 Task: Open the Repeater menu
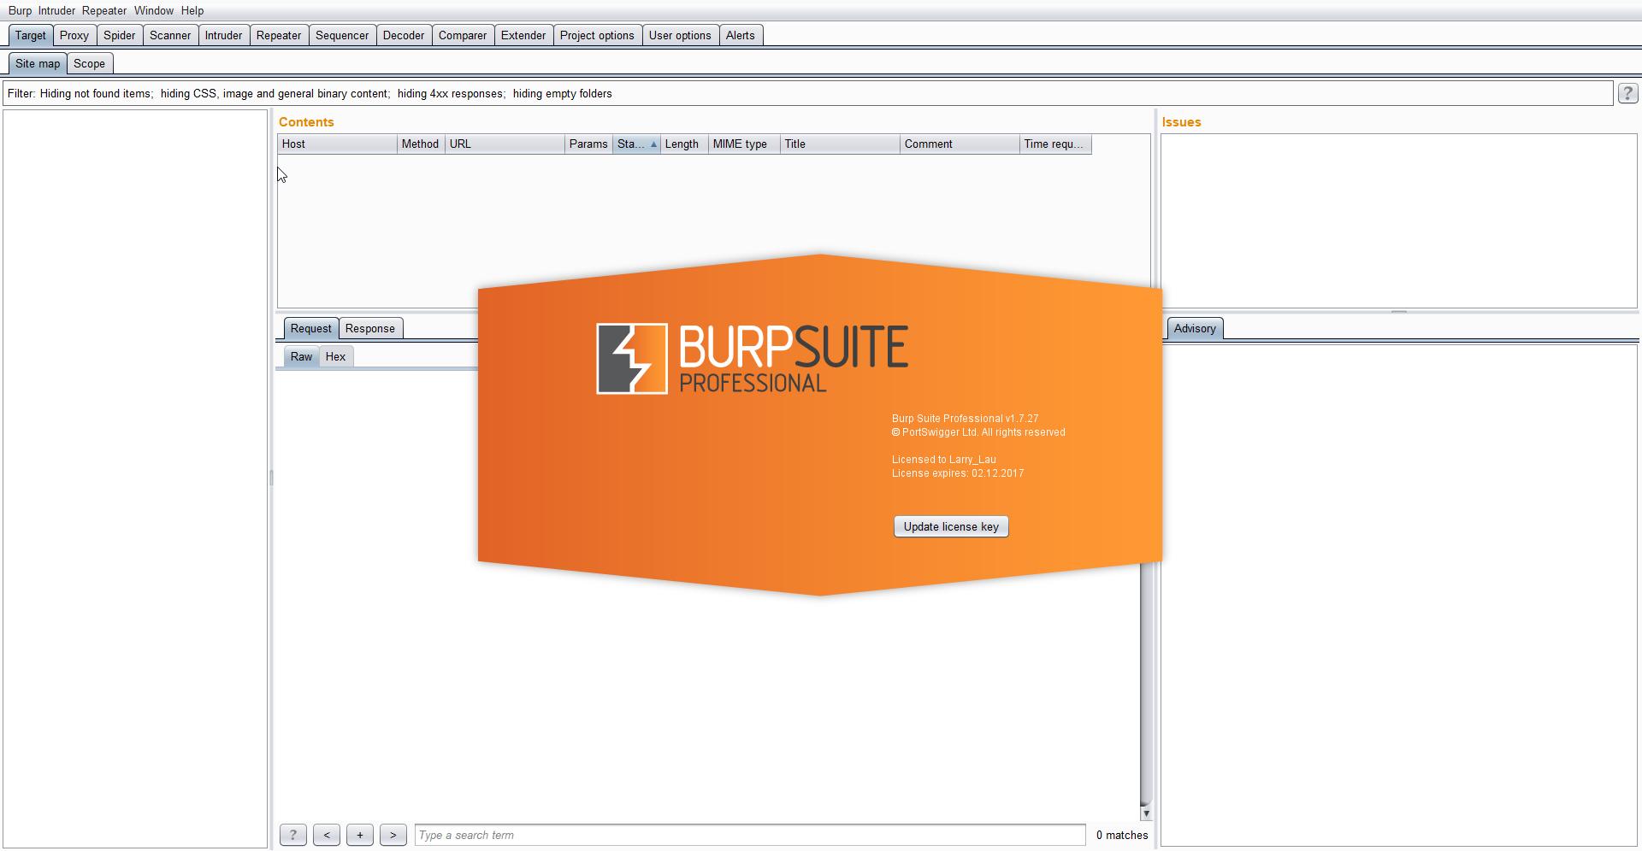pos(104,11)
